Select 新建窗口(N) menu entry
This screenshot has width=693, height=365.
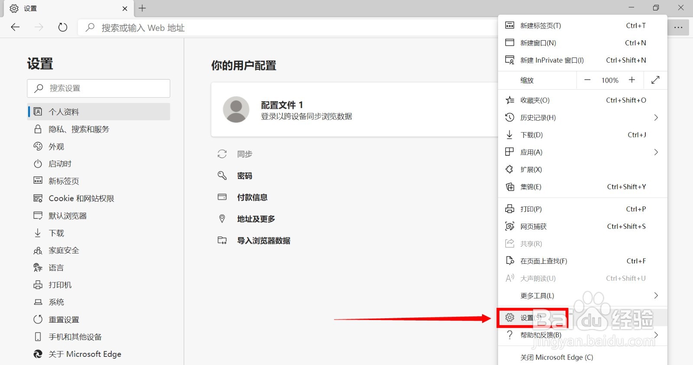583,43
